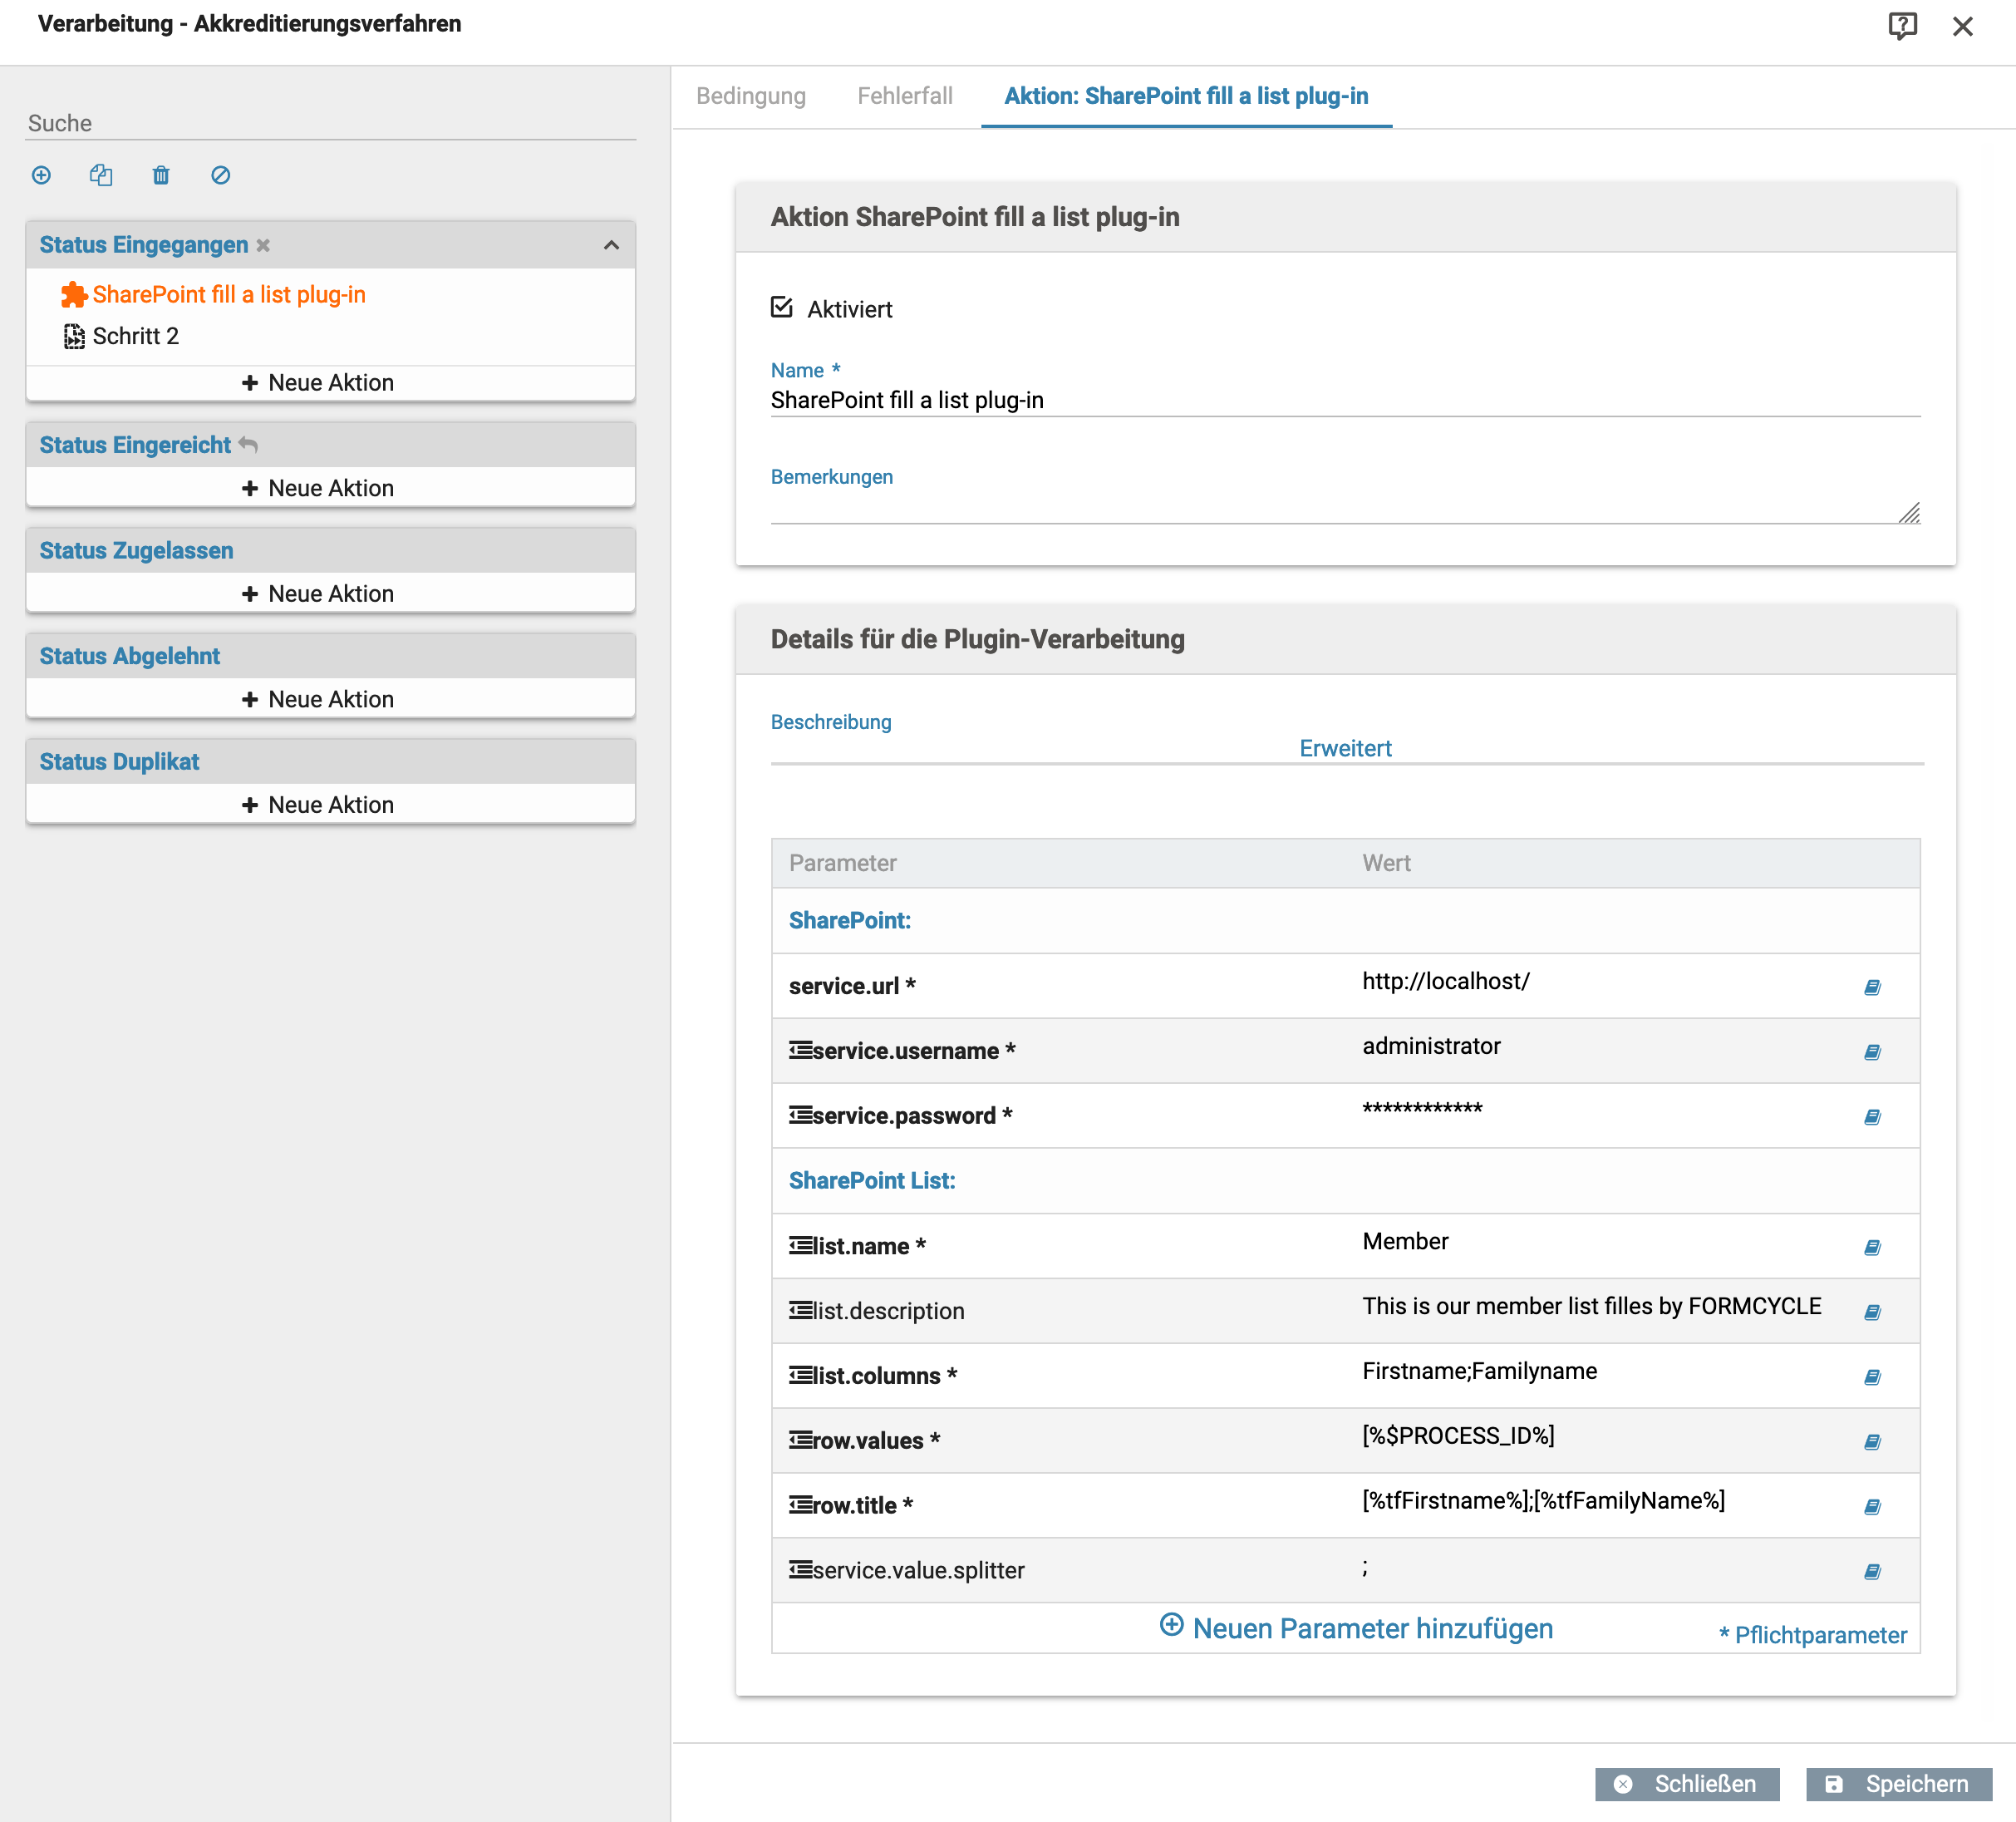Click the Suche search field
The image size is (2016, 1822).
330,123
